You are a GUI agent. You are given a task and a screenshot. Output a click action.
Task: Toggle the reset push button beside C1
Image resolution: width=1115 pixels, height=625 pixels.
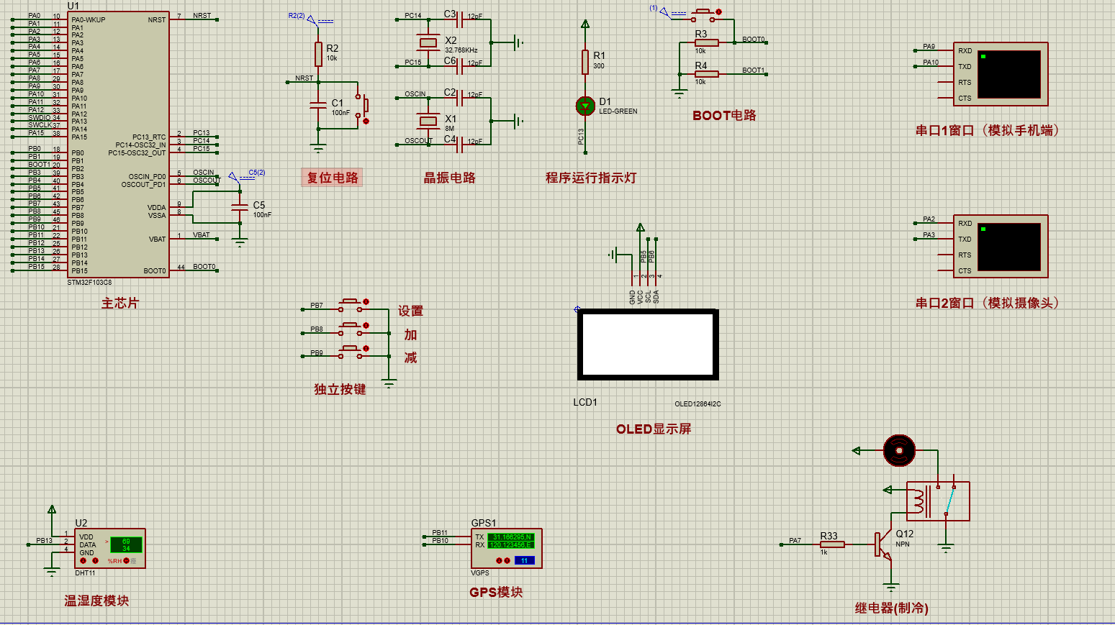(x=366, y=122)
